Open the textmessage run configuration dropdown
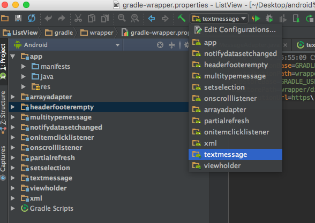 [219, 19]
